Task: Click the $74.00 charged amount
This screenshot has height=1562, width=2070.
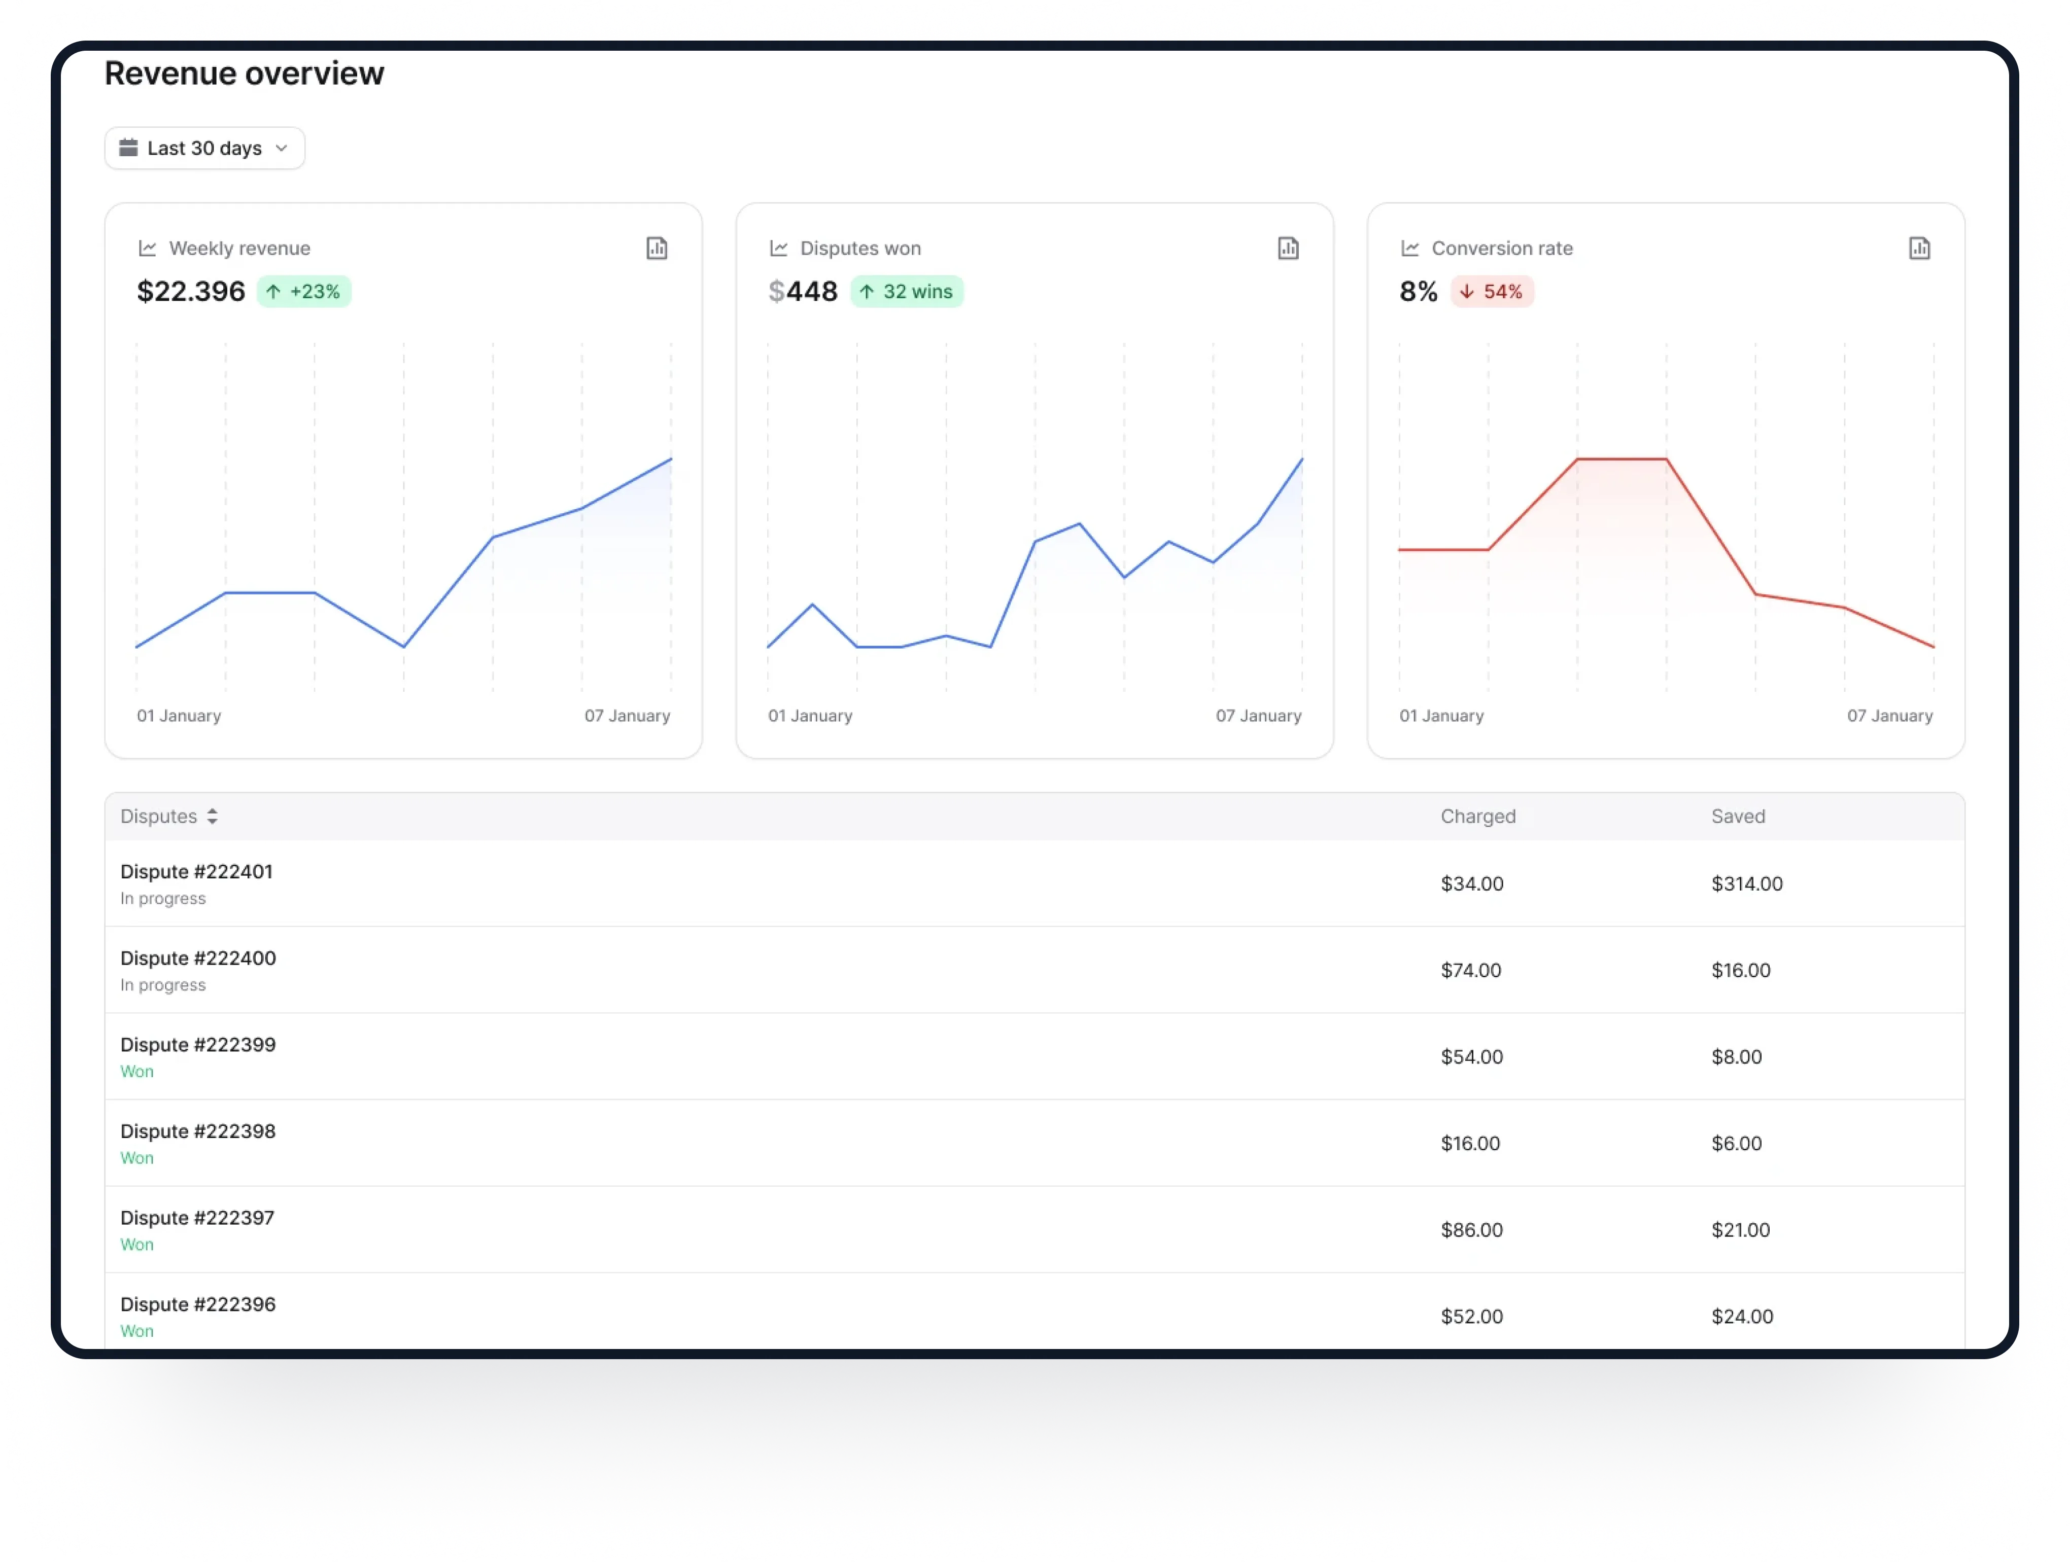Action: [1470, 970]
